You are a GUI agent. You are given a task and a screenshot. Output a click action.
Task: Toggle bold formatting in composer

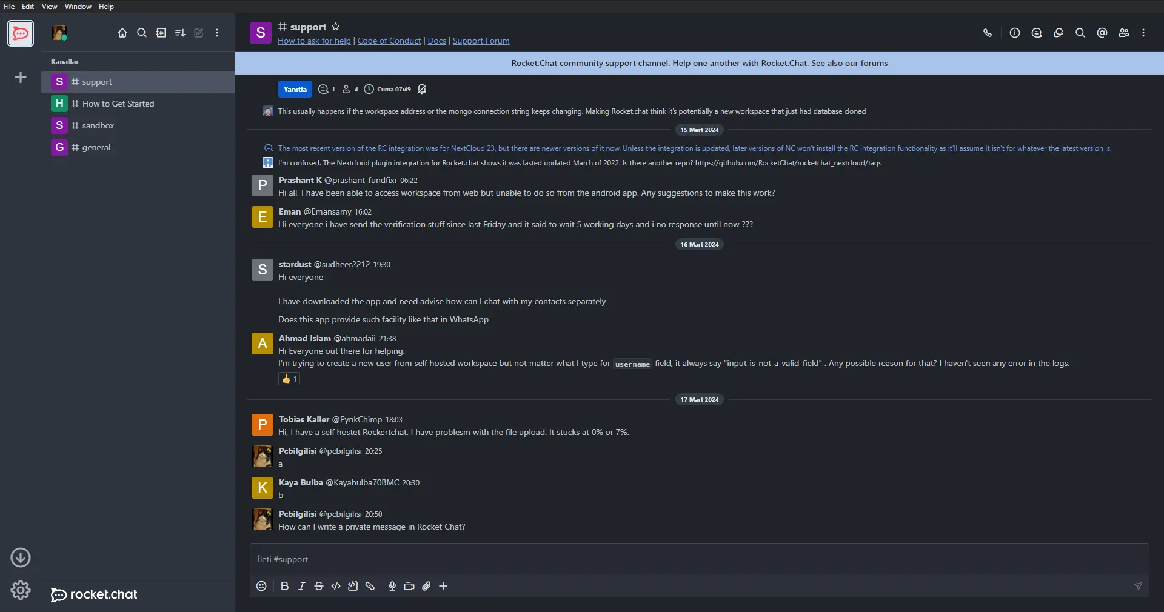coord(284,586)
